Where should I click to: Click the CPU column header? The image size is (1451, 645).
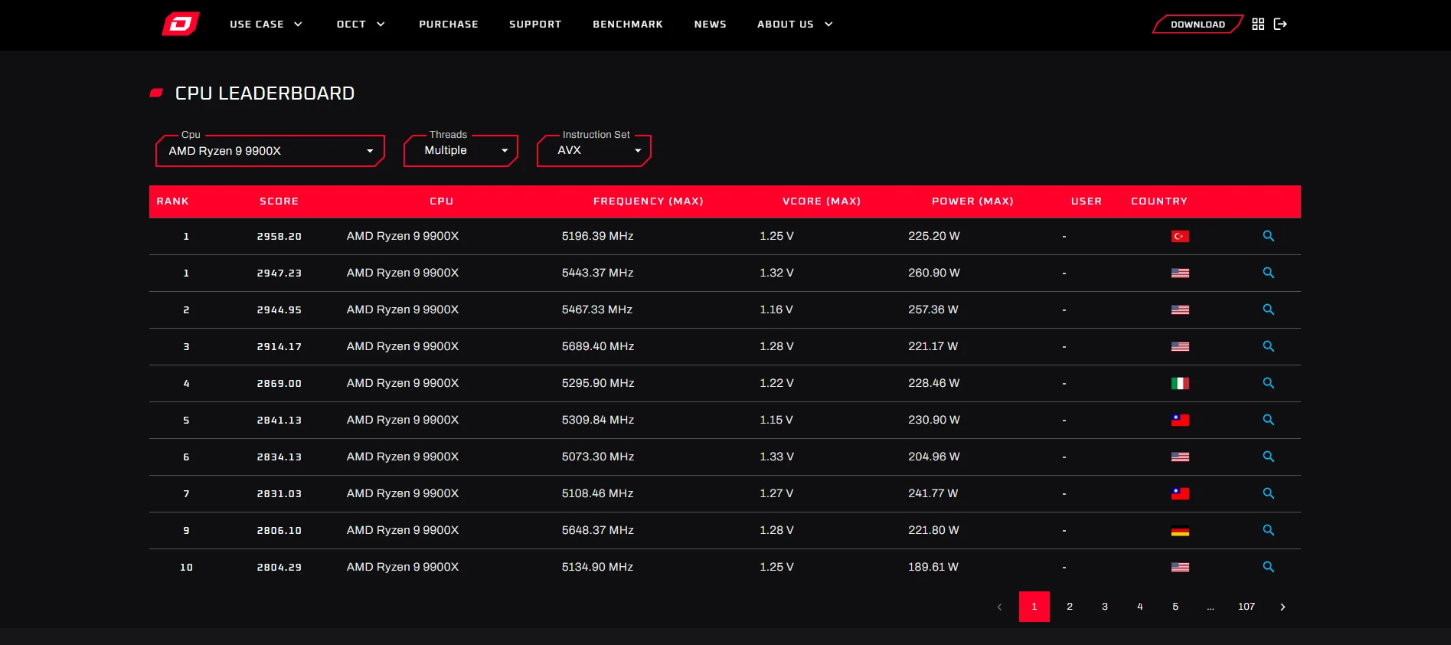pyautogui.click(x=442, y=201)
